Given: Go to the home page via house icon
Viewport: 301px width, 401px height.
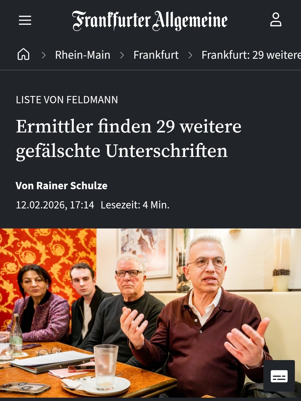Looking at the screenshot, I should [23, 54].
